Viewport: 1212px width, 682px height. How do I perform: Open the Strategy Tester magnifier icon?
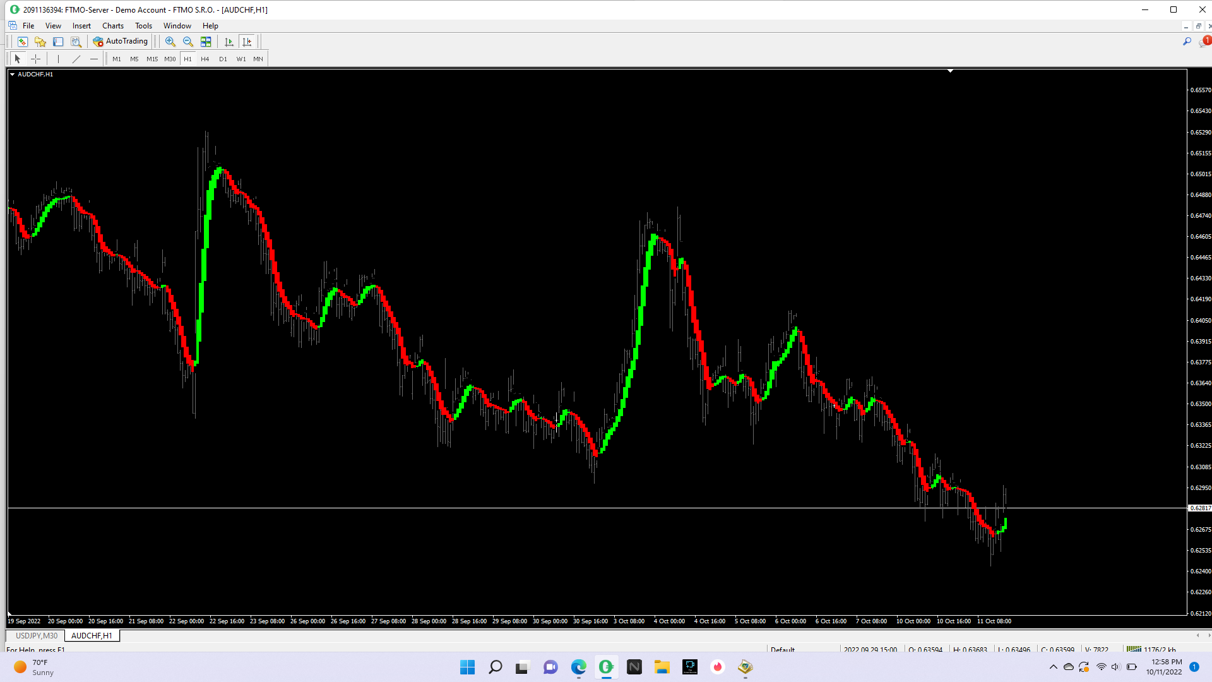76,42
